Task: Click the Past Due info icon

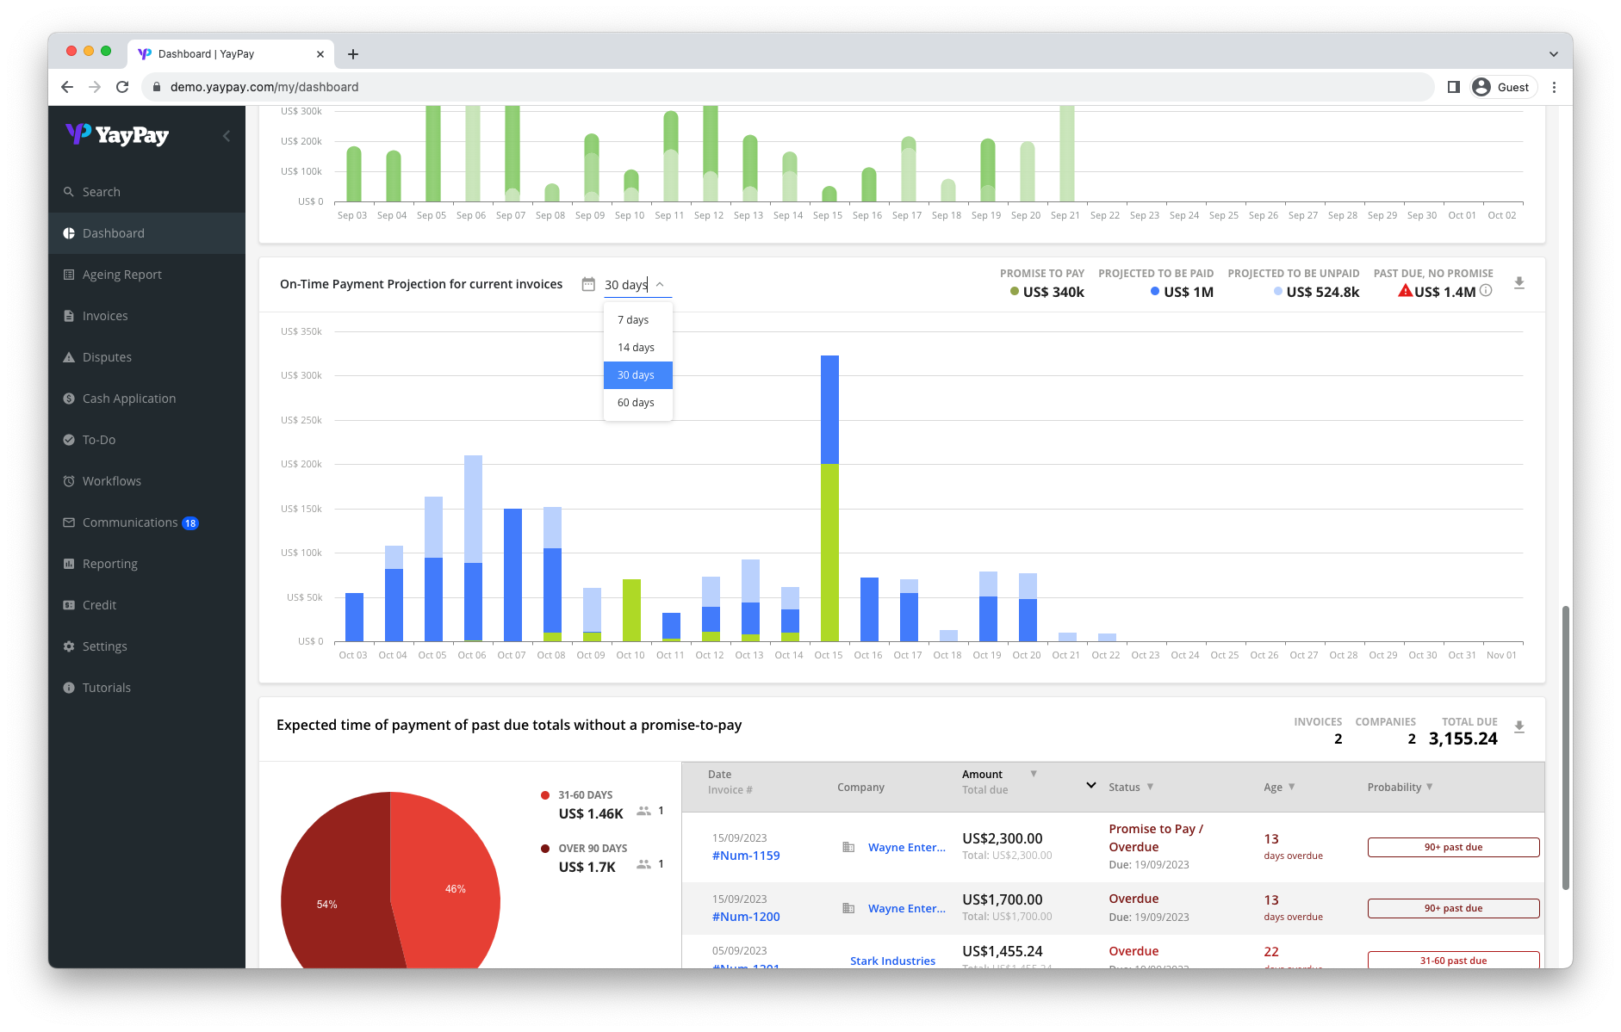Action: pyautogui.click(x=1486, y=291)
